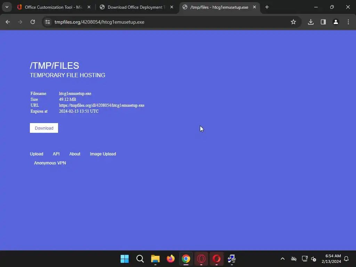Viewport: 356px width, 267px height.
Task: Click the outlined Opera taskbar icon
Action: coord(201,259)
